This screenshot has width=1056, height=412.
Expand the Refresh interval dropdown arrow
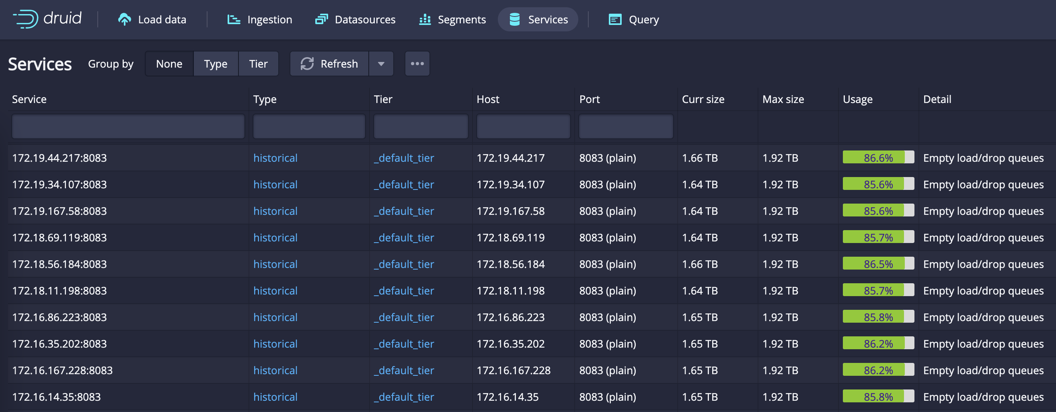tap(381, 64)
